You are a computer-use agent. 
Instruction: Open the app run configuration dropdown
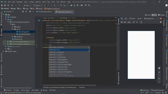pyautogui.click(x=27, y=5)
